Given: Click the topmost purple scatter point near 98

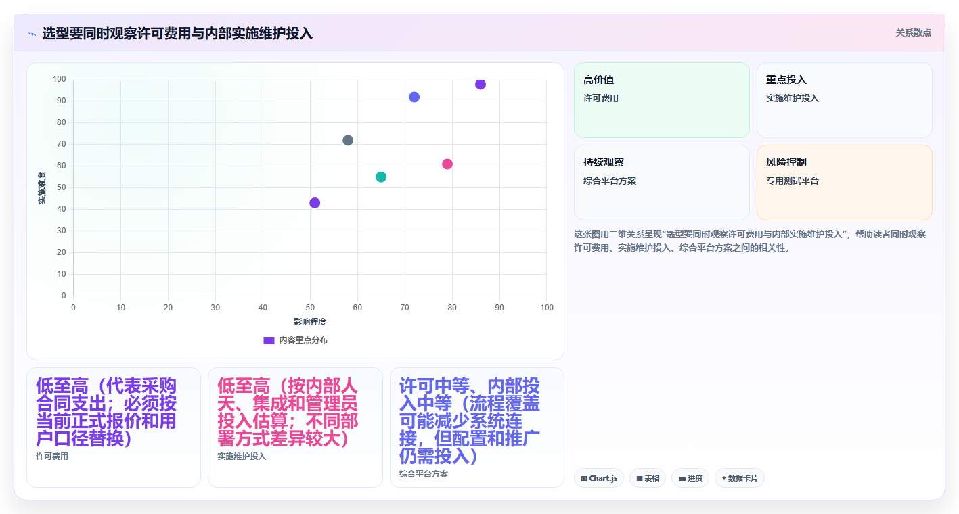Looking at the screenshot, I should pos(481,84).
